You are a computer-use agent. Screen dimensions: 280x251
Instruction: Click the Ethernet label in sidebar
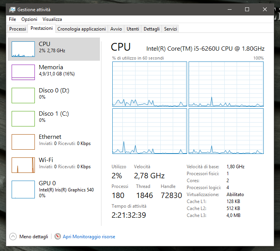(x=50, y=137)
